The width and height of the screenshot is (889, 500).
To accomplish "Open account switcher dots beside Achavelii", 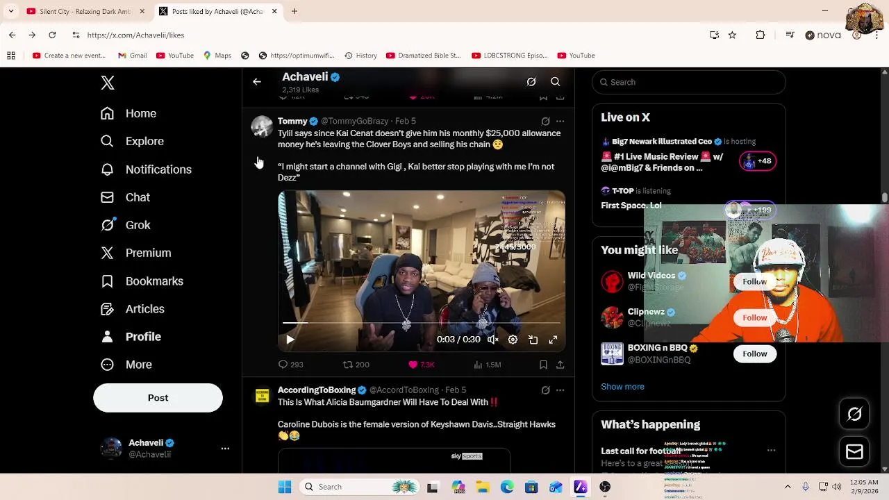I will [x=225, y=449].
